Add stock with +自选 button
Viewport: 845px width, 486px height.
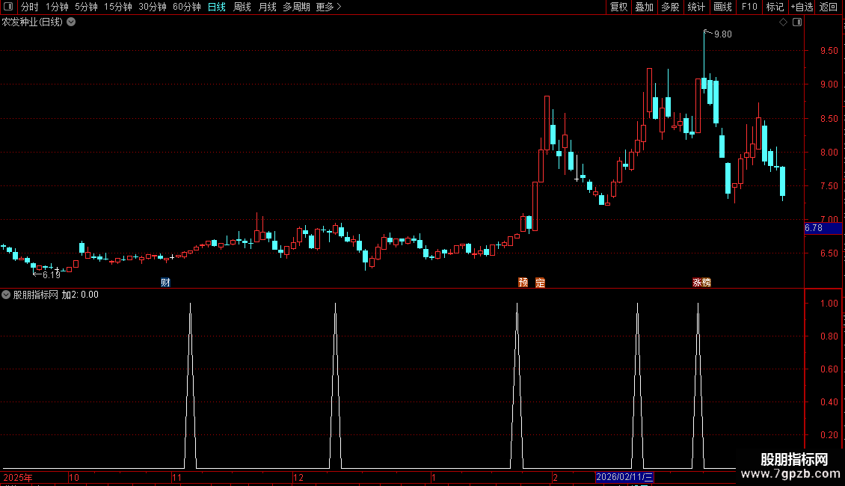802,7
